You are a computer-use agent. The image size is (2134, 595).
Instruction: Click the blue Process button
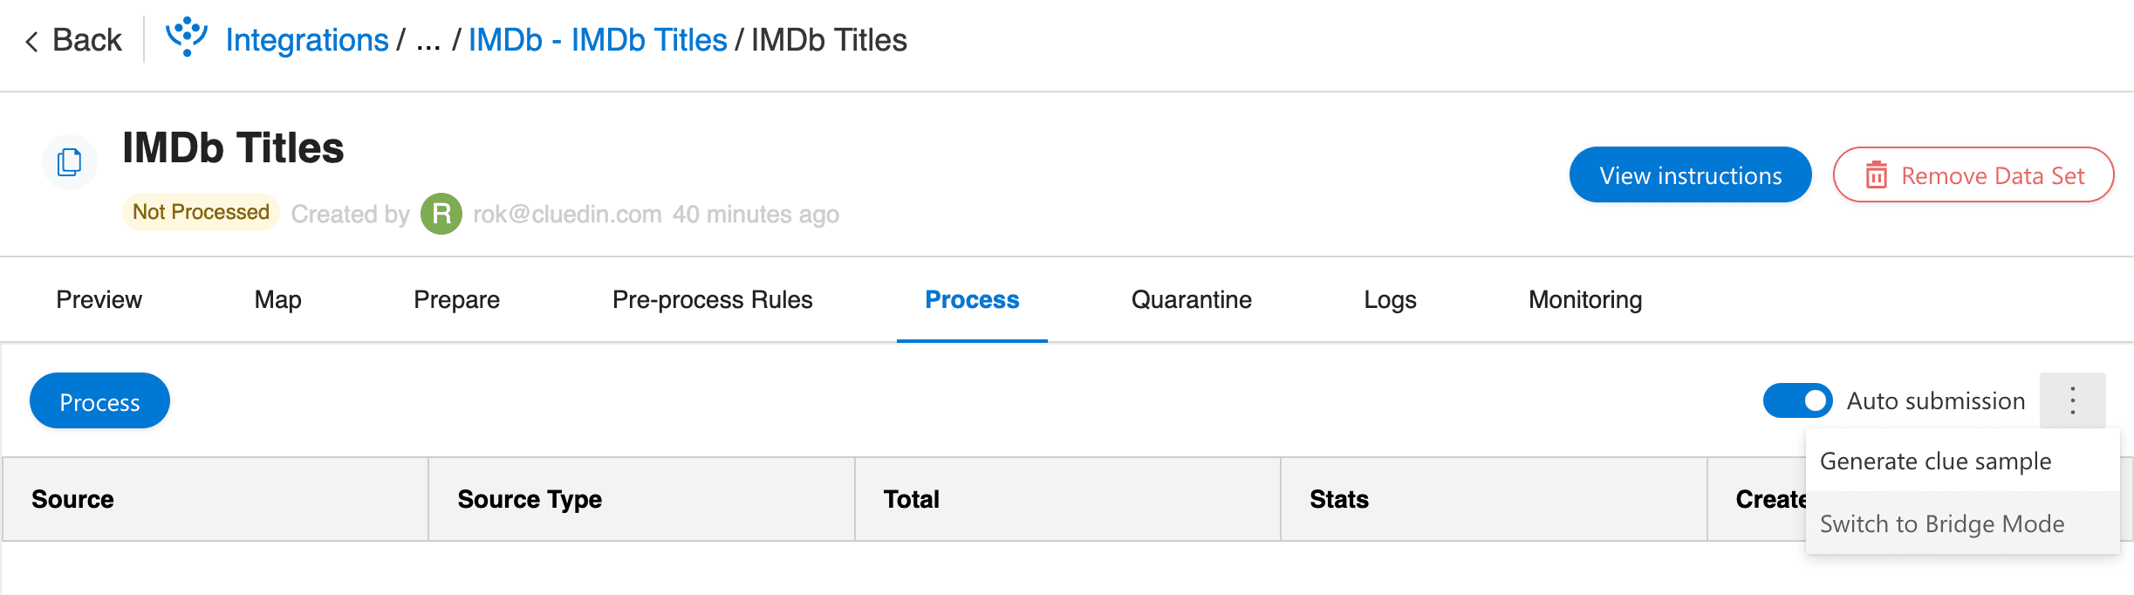tap(99, 400)
